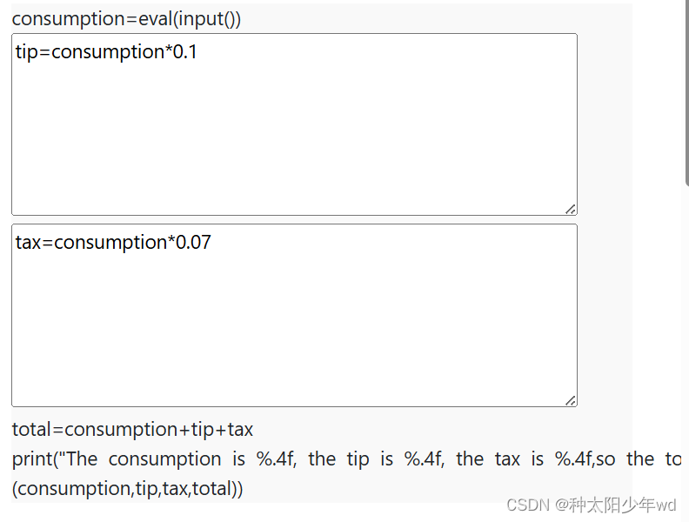Click the word consumption in the print string

tap(164, 459)
